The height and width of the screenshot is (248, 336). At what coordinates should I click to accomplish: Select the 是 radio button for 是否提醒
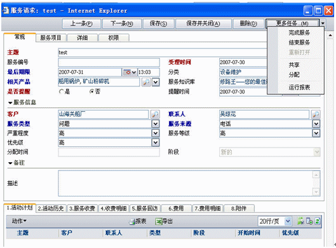pyautogui.click(x=61, y=92)
